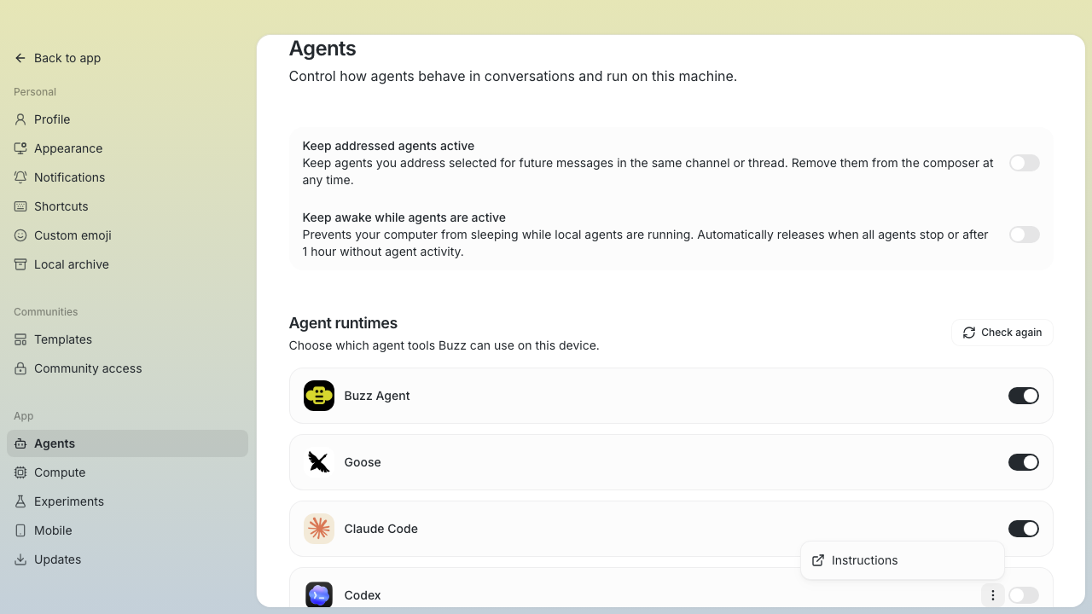Go to the Updates page
Viewport: 1092px width, 614px height.
(x=127, y=559)
